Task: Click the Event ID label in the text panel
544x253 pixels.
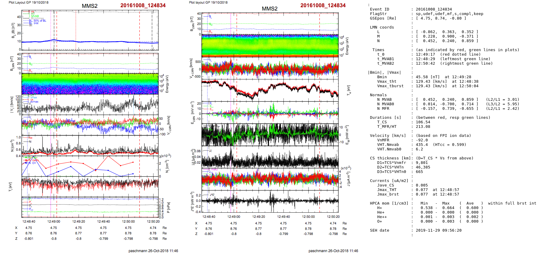Action: click(379, 9)
